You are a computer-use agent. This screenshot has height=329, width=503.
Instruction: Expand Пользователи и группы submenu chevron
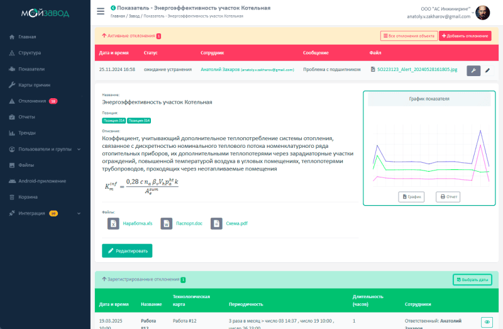79,149
